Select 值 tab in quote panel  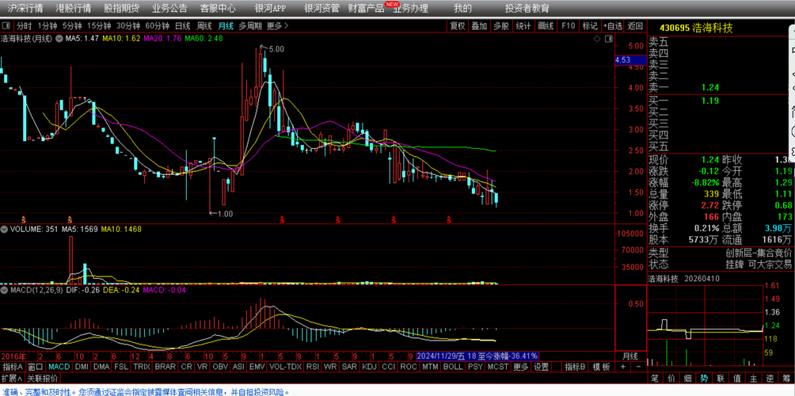[736, 378]
